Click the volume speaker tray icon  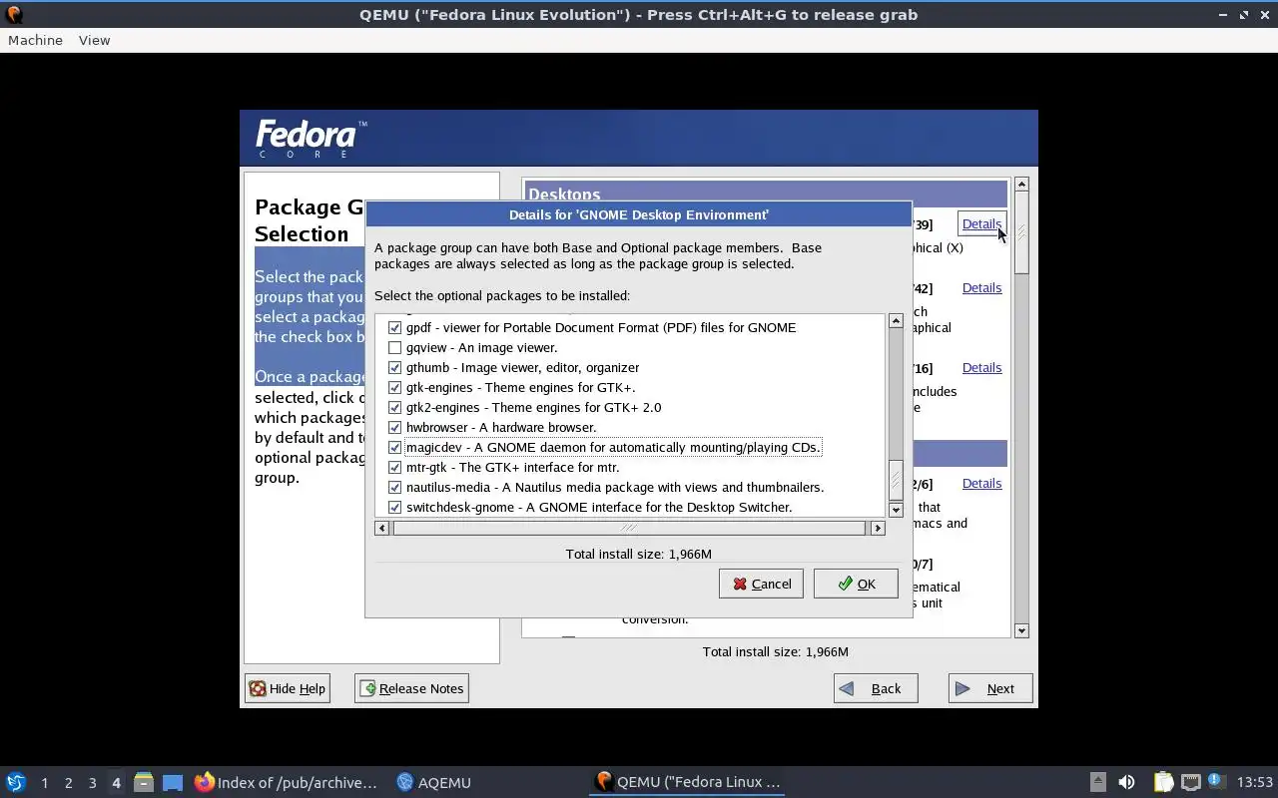point(1126,782)
